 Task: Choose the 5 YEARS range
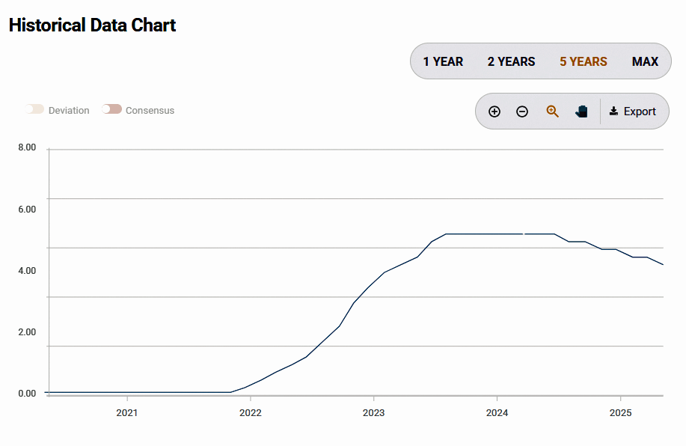click(x=584, y=61)
